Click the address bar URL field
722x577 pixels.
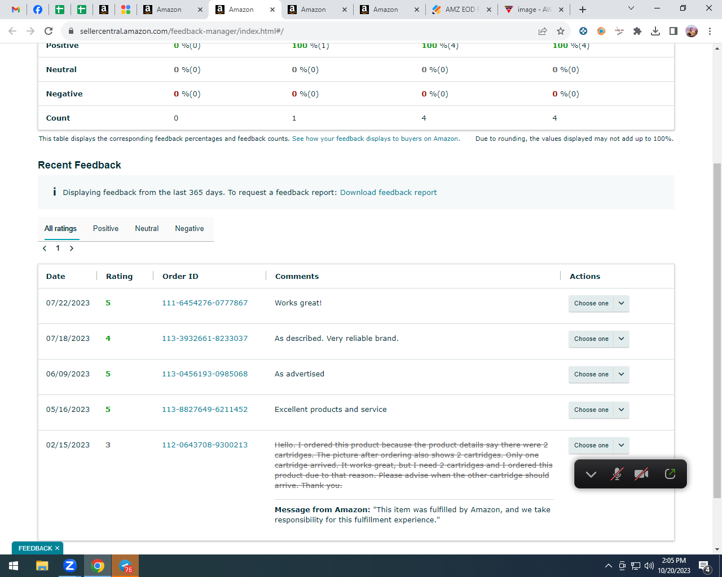click(305, 31)
